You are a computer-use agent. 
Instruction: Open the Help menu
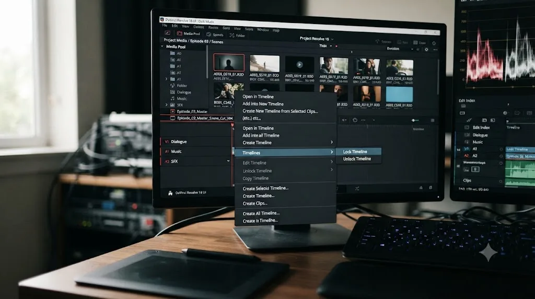(276, 30)
